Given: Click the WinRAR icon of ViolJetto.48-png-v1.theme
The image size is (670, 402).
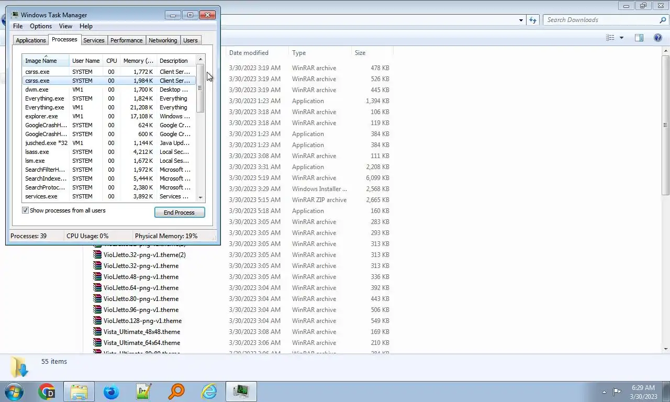Looking at the screenshot, I should tap(97, 277).
